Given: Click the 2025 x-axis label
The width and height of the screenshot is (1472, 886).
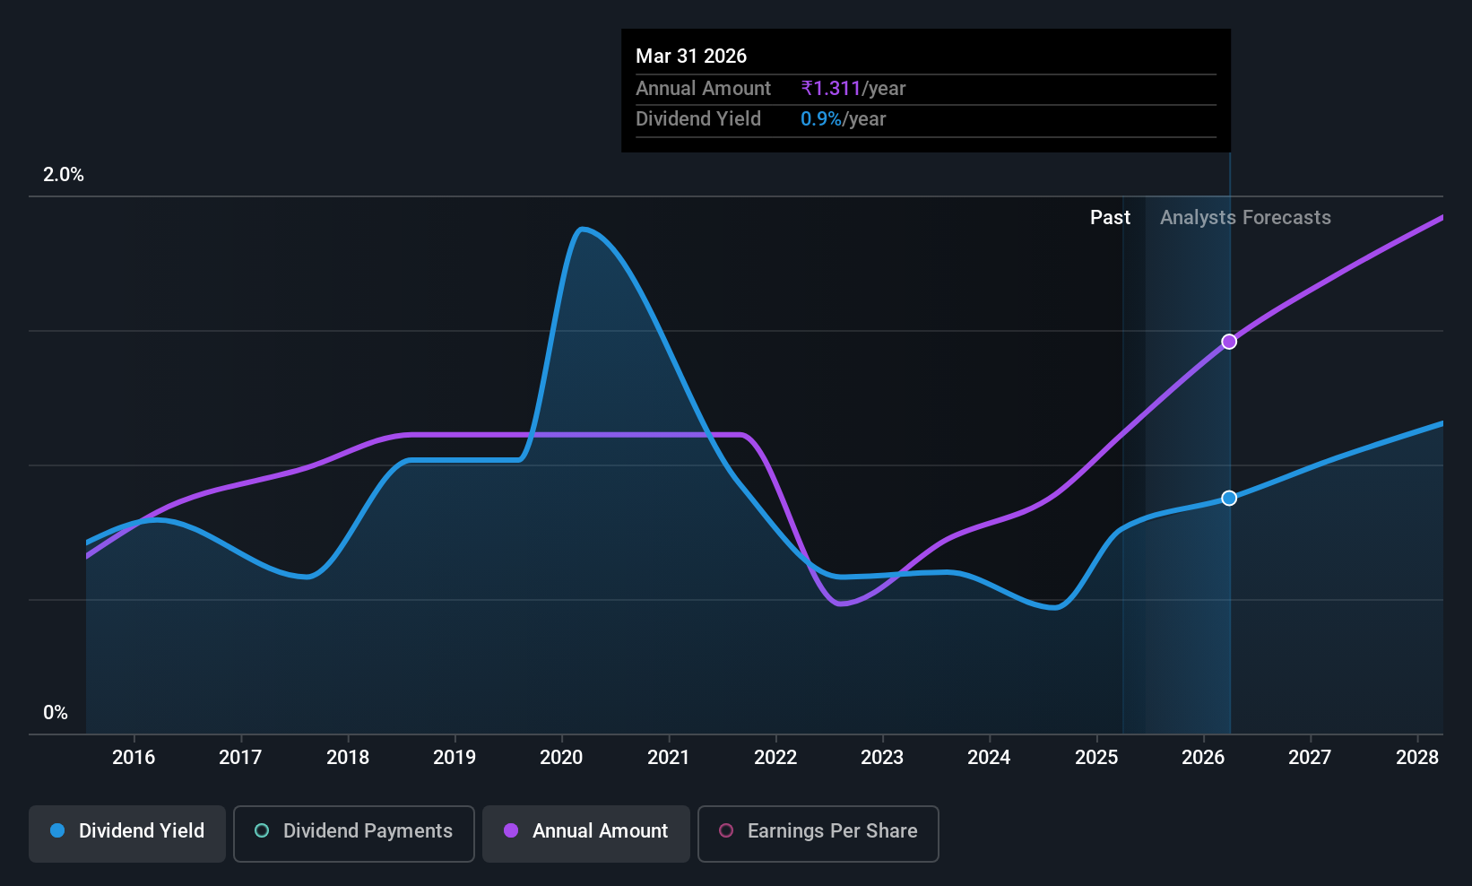Looking at the screenshot, I should (1096, 757).
